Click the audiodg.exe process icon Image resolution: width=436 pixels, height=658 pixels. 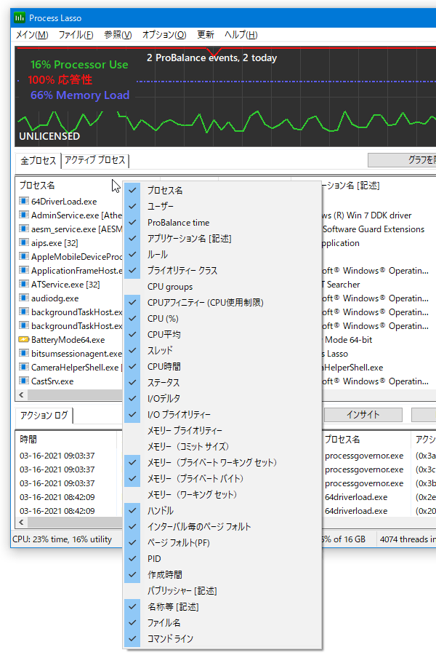point(24,298)
